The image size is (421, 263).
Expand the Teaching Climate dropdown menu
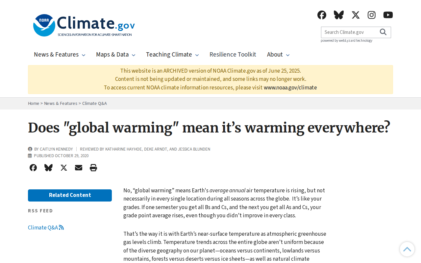172,55
